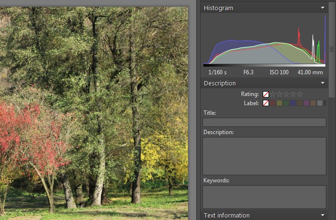This screenshot has height=220, width=336.
Task: Set rating to five stars
Action: [300, 94]
